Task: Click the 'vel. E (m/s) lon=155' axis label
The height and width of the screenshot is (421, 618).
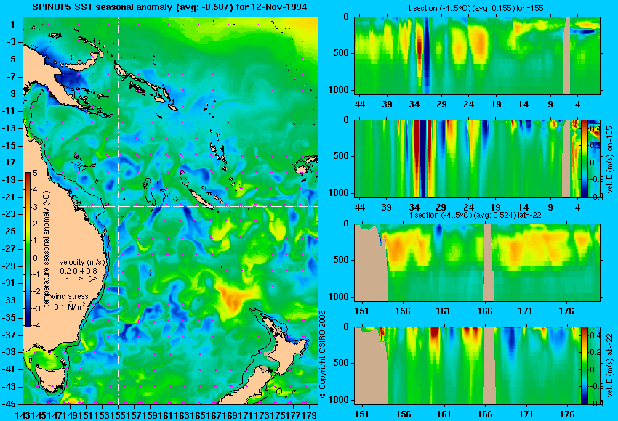Action: (610, 160)
